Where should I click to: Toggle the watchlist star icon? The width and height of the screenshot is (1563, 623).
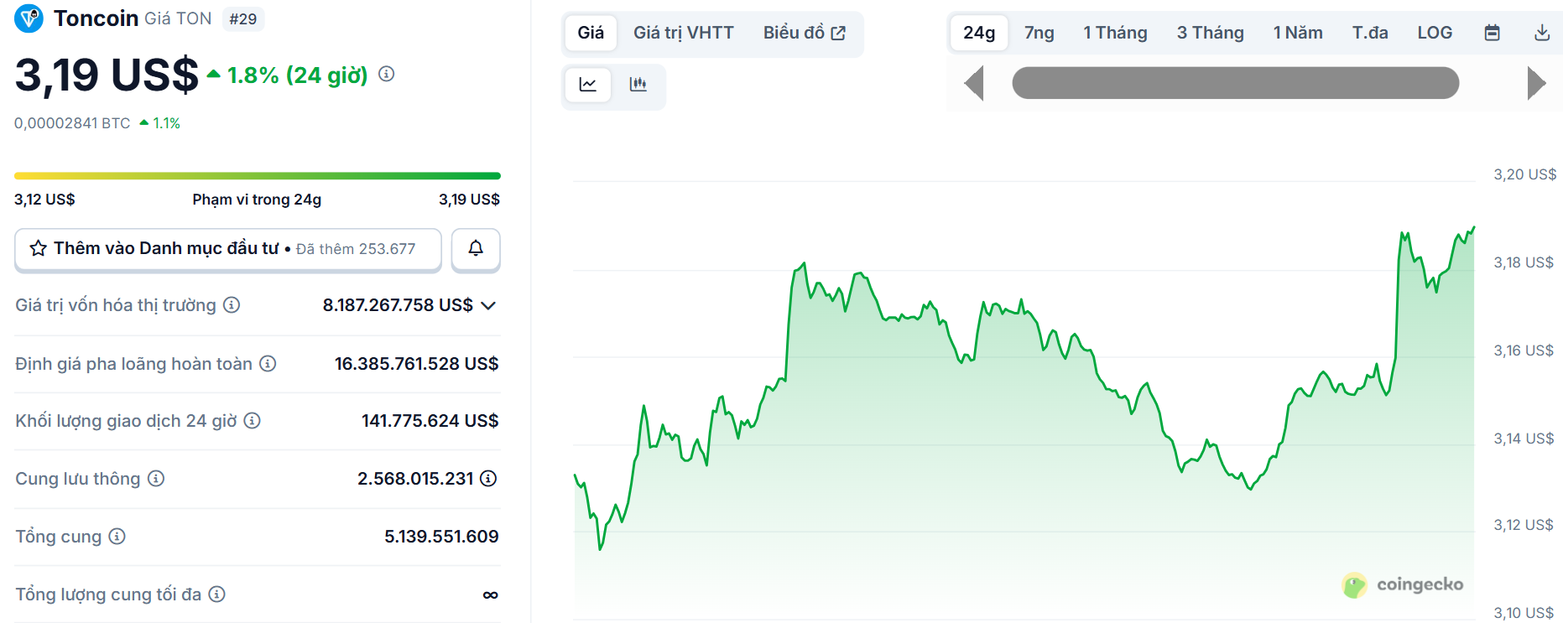point(37,247)
